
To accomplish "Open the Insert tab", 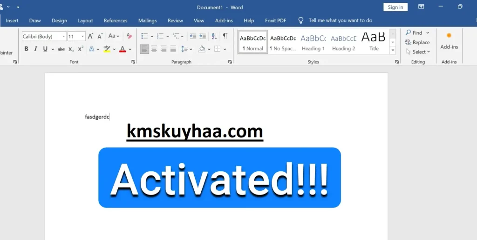I will 12,20.
